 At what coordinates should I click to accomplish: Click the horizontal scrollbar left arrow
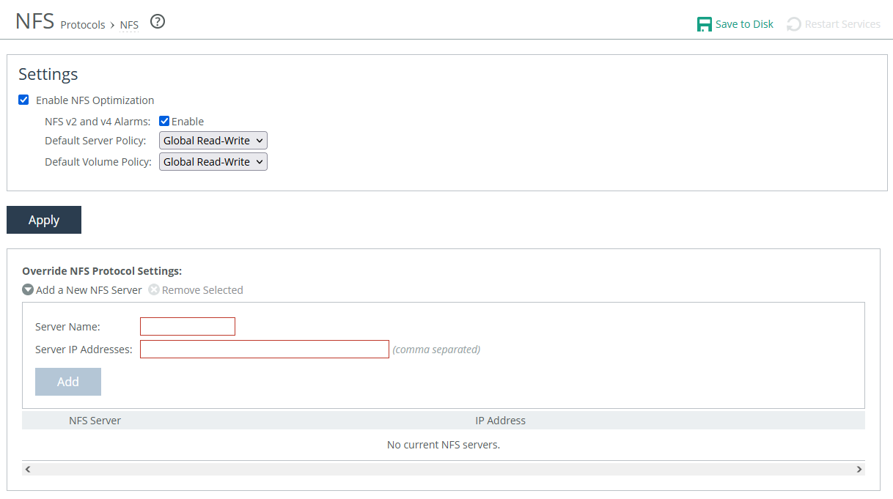pos(28,468)
